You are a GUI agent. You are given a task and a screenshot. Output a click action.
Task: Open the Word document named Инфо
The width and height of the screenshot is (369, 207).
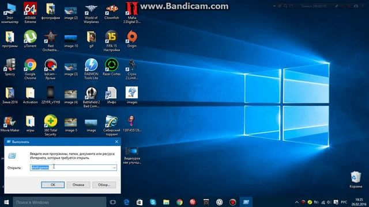[x=111, y=95]
